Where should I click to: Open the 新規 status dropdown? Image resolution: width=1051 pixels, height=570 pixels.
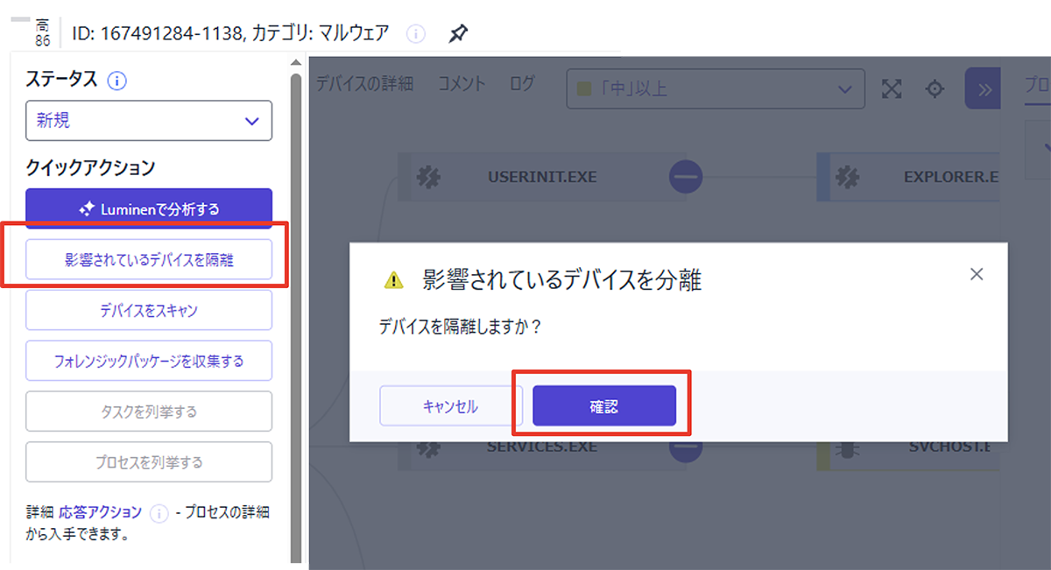tap(149, 121)
